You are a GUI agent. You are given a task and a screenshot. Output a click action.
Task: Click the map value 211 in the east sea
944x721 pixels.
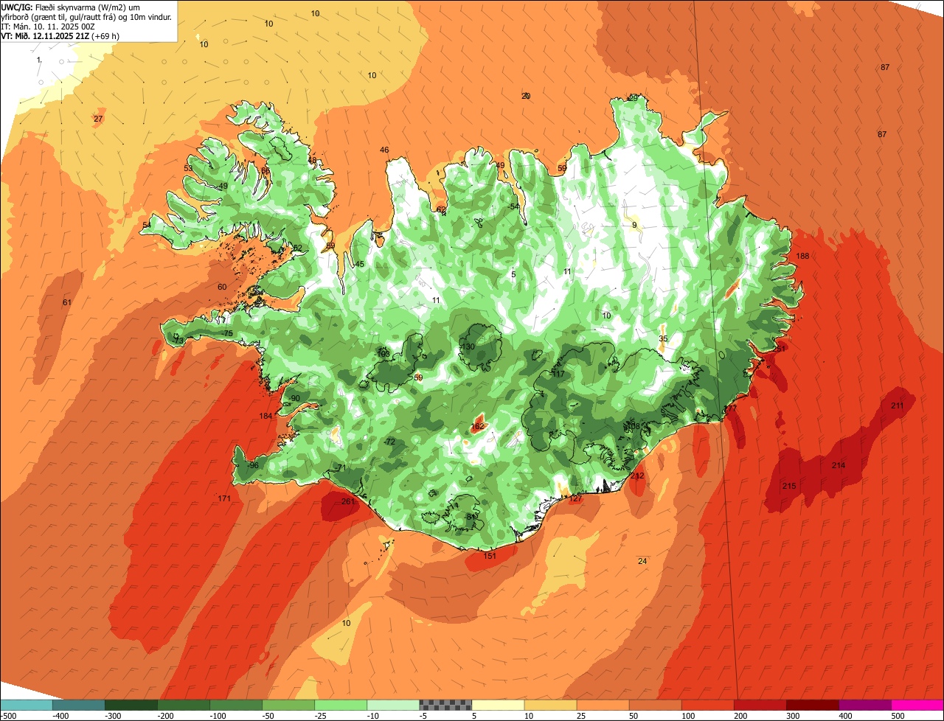pos(898,405)
